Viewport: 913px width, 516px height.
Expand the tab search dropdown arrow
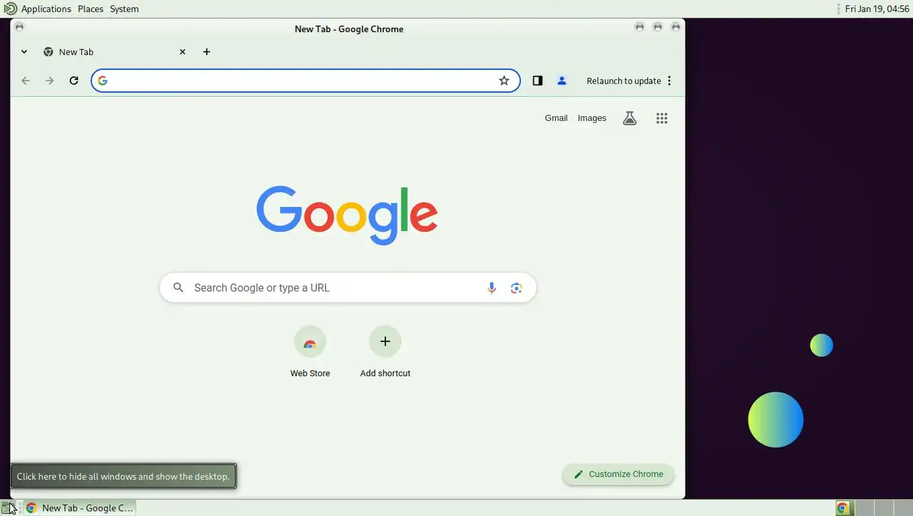(x=24, y=52)
